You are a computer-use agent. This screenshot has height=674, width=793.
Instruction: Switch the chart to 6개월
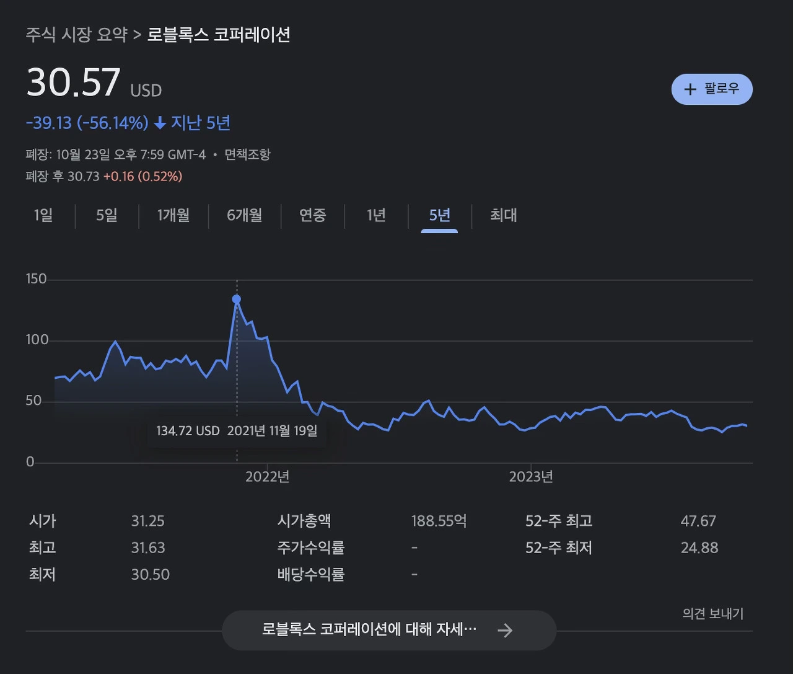point(245,215)
